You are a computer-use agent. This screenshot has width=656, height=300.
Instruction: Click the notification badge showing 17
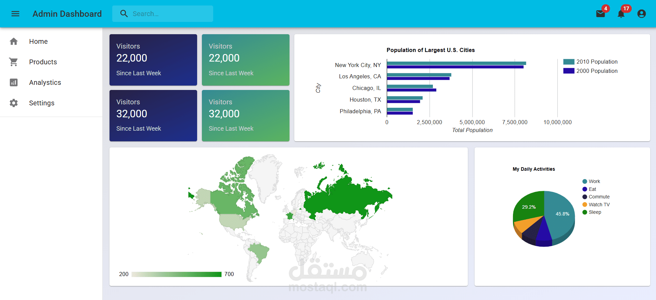point(626,9)
